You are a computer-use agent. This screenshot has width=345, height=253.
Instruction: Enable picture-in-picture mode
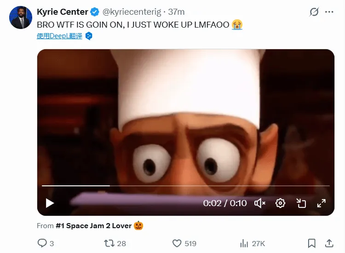pos(301,203)
